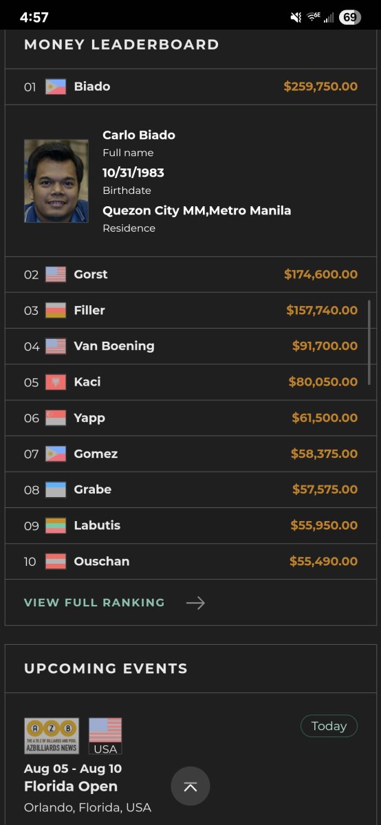Tap the scroll-to-top arrow button
This screenshot has height=825, width=381.
pos(190,786)
